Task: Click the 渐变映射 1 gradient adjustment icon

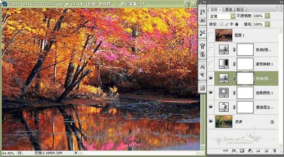Action: coord(224,64)
